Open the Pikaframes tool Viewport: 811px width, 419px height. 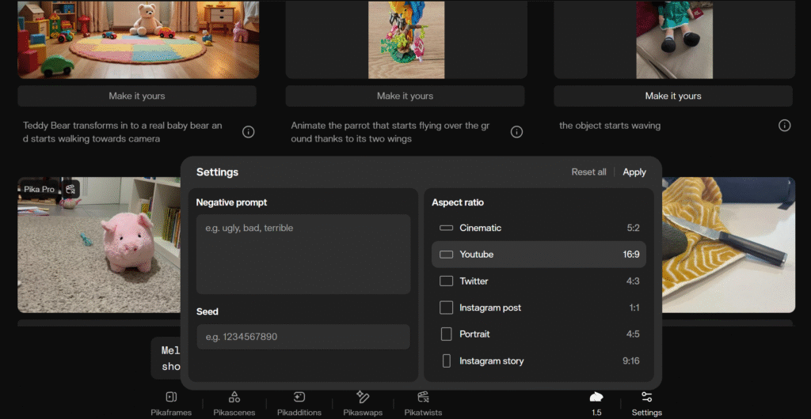pyautogui.click(x=171, y=398)
